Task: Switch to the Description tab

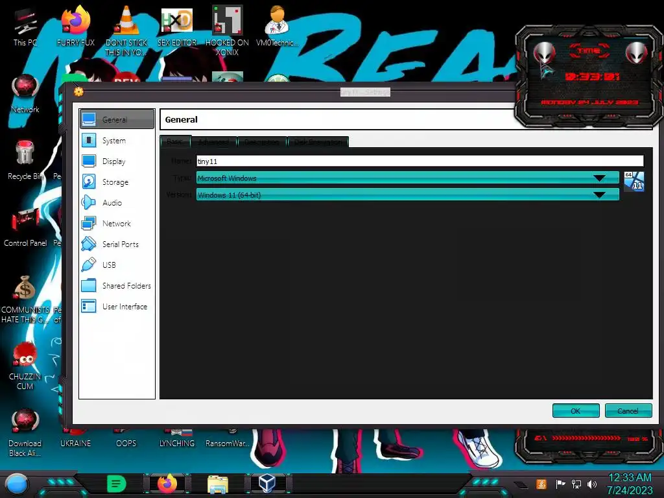Action: click(x=262, y=142)
